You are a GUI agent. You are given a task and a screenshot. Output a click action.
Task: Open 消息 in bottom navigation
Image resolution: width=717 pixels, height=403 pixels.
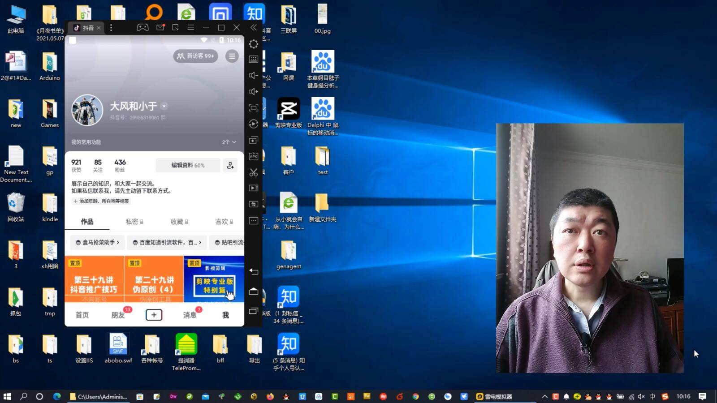click(x=190, y=315)
